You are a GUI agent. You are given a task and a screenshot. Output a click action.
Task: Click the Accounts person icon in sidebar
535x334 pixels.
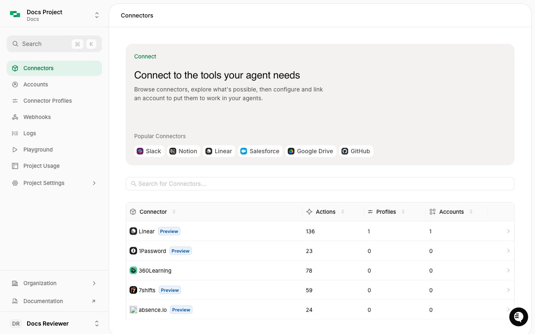[15, 84]
